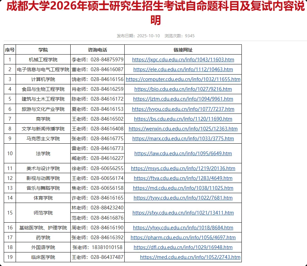Image resolution: width=307 pixels, height=266 pixels.
Task: Select the 法学院 cell
Action: (x=43, y=154)
